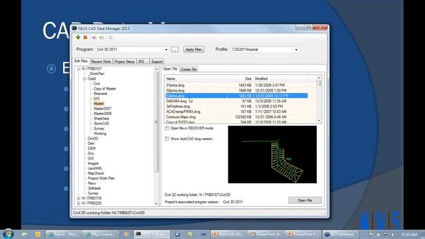Switch to the Recent Work tab

coord(101,62)
